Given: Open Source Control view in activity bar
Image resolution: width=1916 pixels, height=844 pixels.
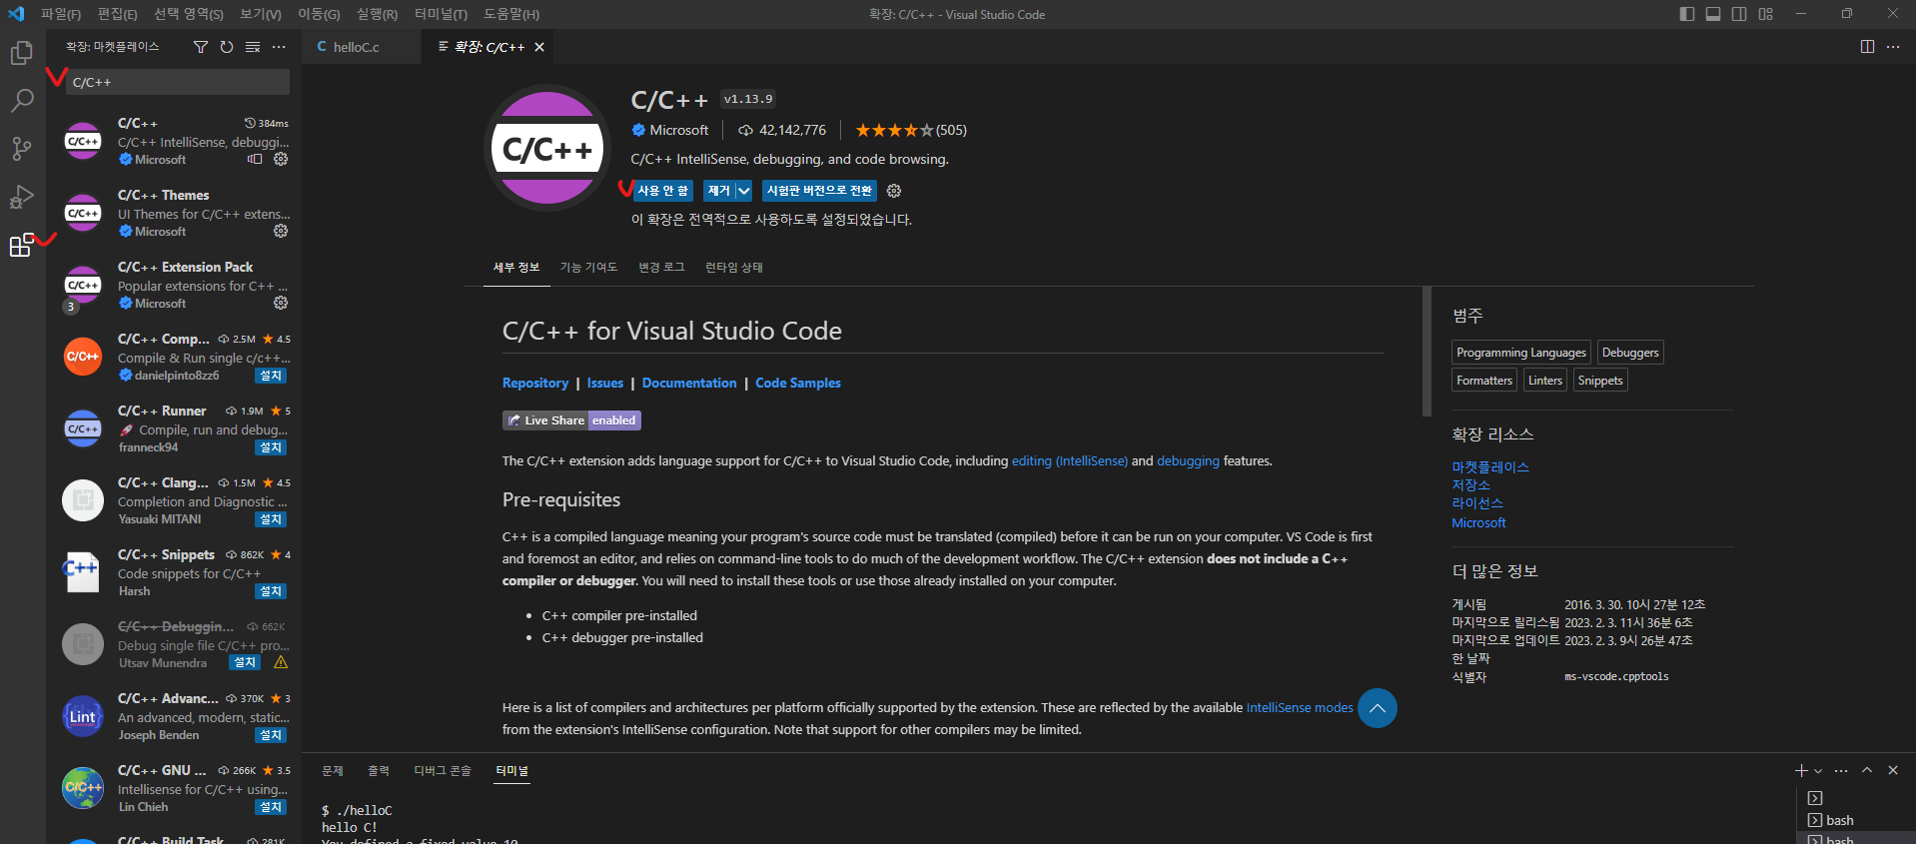Looking at the screenshot, I should pyautogui.click(x=21, y=149).
